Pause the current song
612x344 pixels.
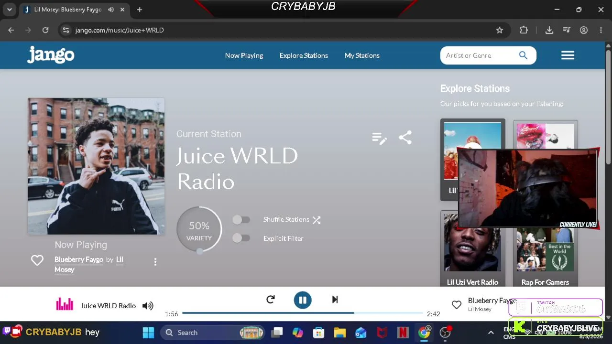click(303, 300)
